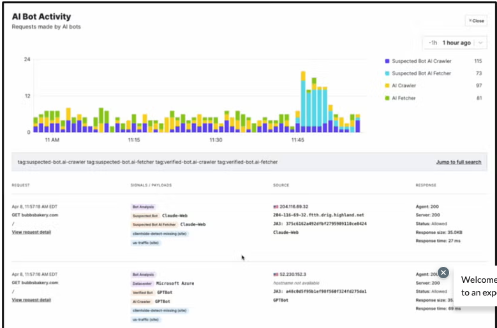Click the tallest chart bar near 11:45
Screen dimensions: 497x328
point(303,101)
